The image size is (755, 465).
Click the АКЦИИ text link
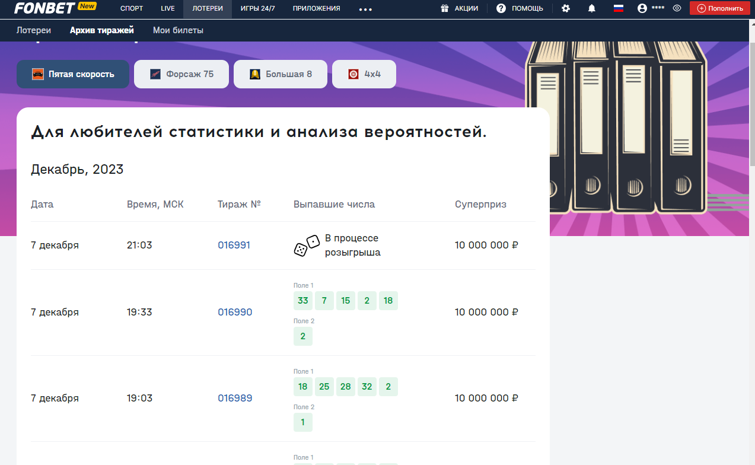point(466,8)
